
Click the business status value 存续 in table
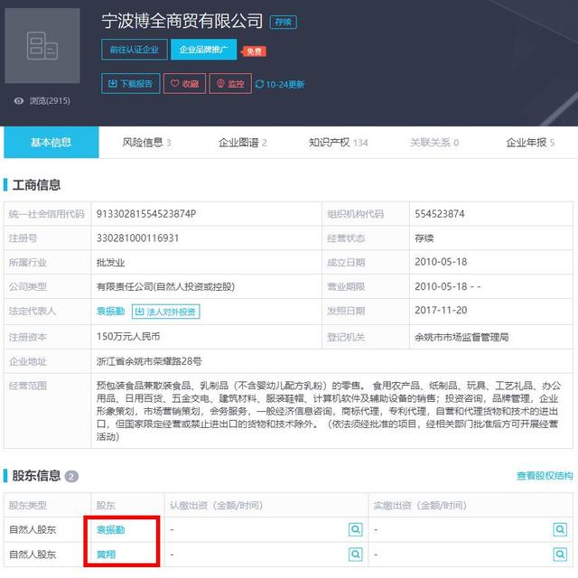pyautogui.click(x=424, y=238)
